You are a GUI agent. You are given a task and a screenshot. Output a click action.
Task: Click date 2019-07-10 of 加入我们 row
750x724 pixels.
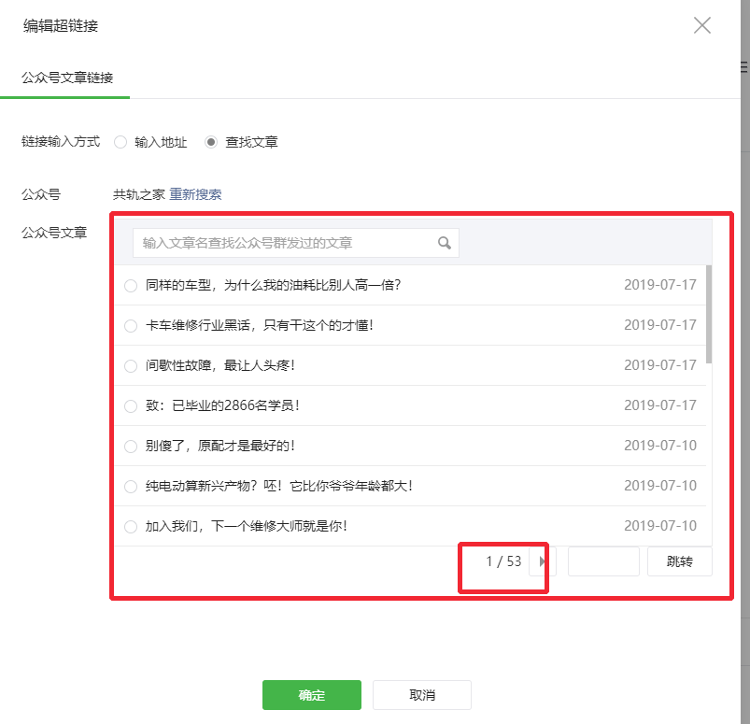[660, 526]
